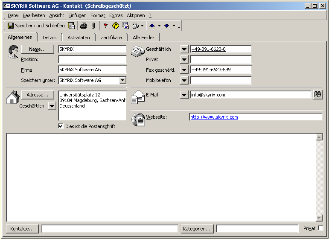Open the Ansicht menu
The image size is (329, 239).
(x=57, y=15)
